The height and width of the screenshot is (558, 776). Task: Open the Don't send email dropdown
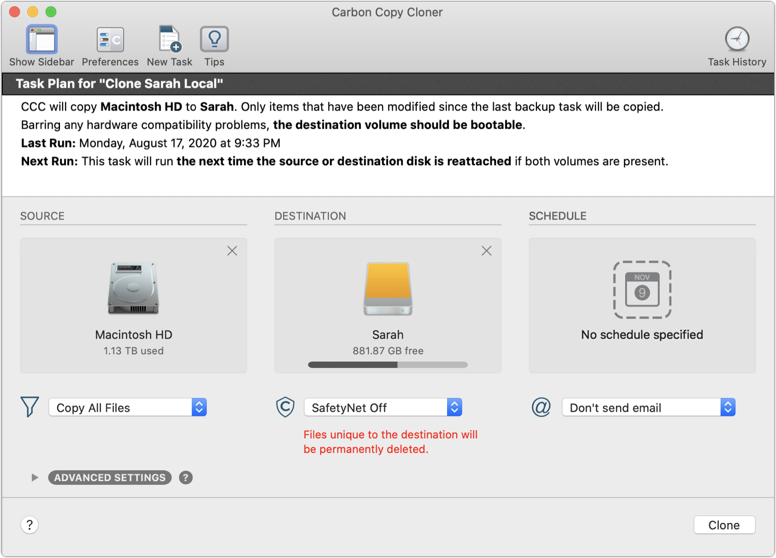pos(649,408)
